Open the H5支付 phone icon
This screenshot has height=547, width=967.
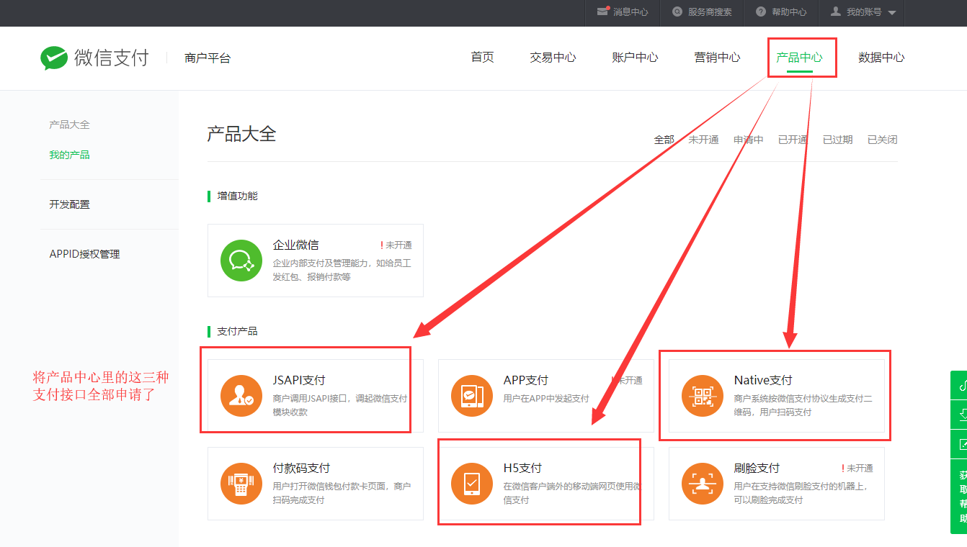[x=471, y=484]
